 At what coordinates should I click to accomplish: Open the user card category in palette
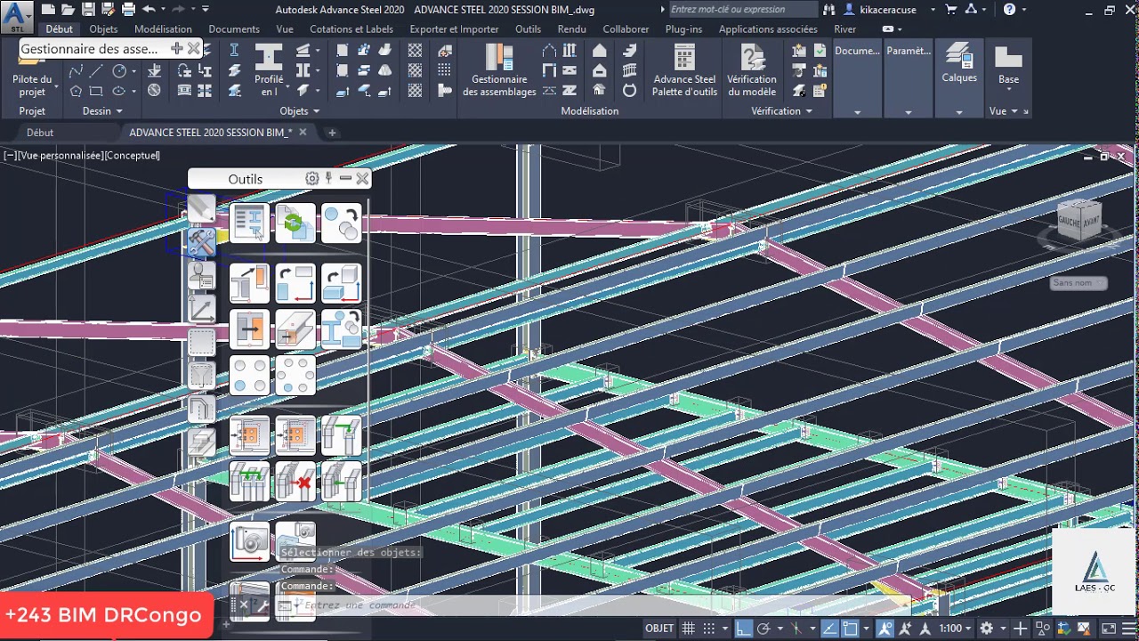point(201,275)
